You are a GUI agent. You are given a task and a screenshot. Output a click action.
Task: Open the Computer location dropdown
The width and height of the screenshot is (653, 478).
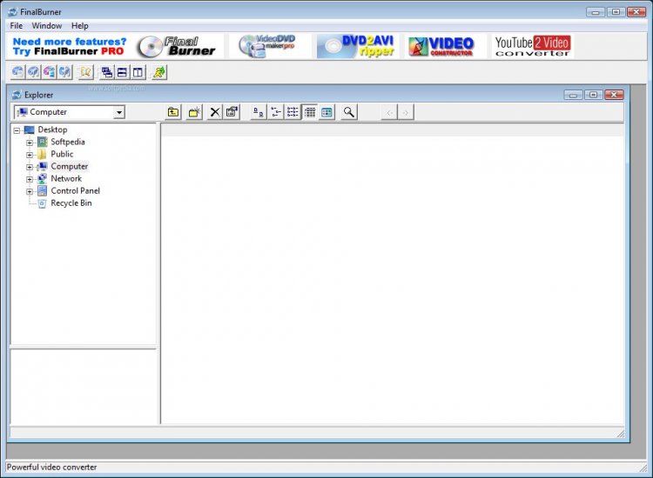[119, 112]
